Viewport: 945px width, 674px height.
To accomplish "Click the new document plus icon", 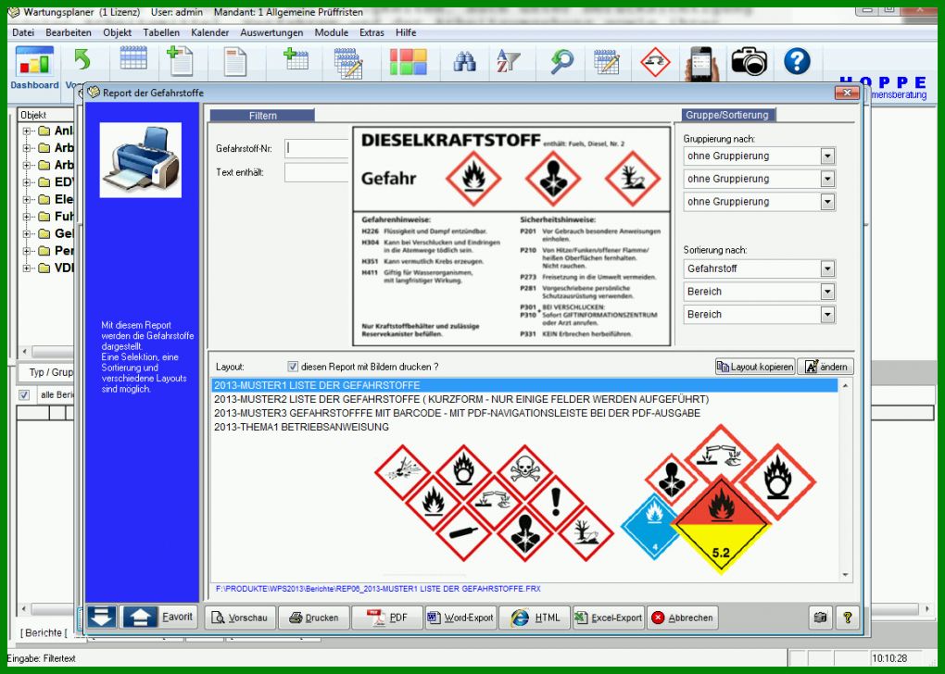I will click(180, 61).
